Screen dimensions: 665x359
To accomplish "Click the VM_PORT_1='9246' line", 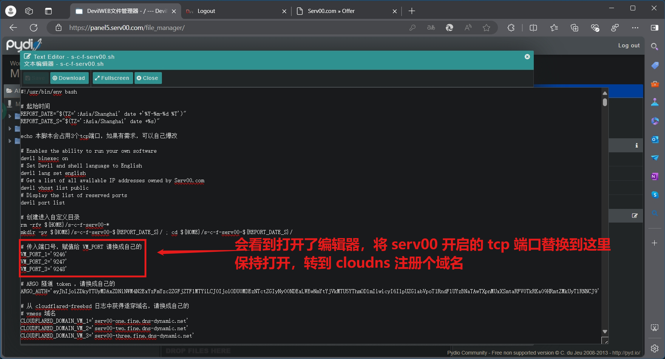I will [44, 254].
